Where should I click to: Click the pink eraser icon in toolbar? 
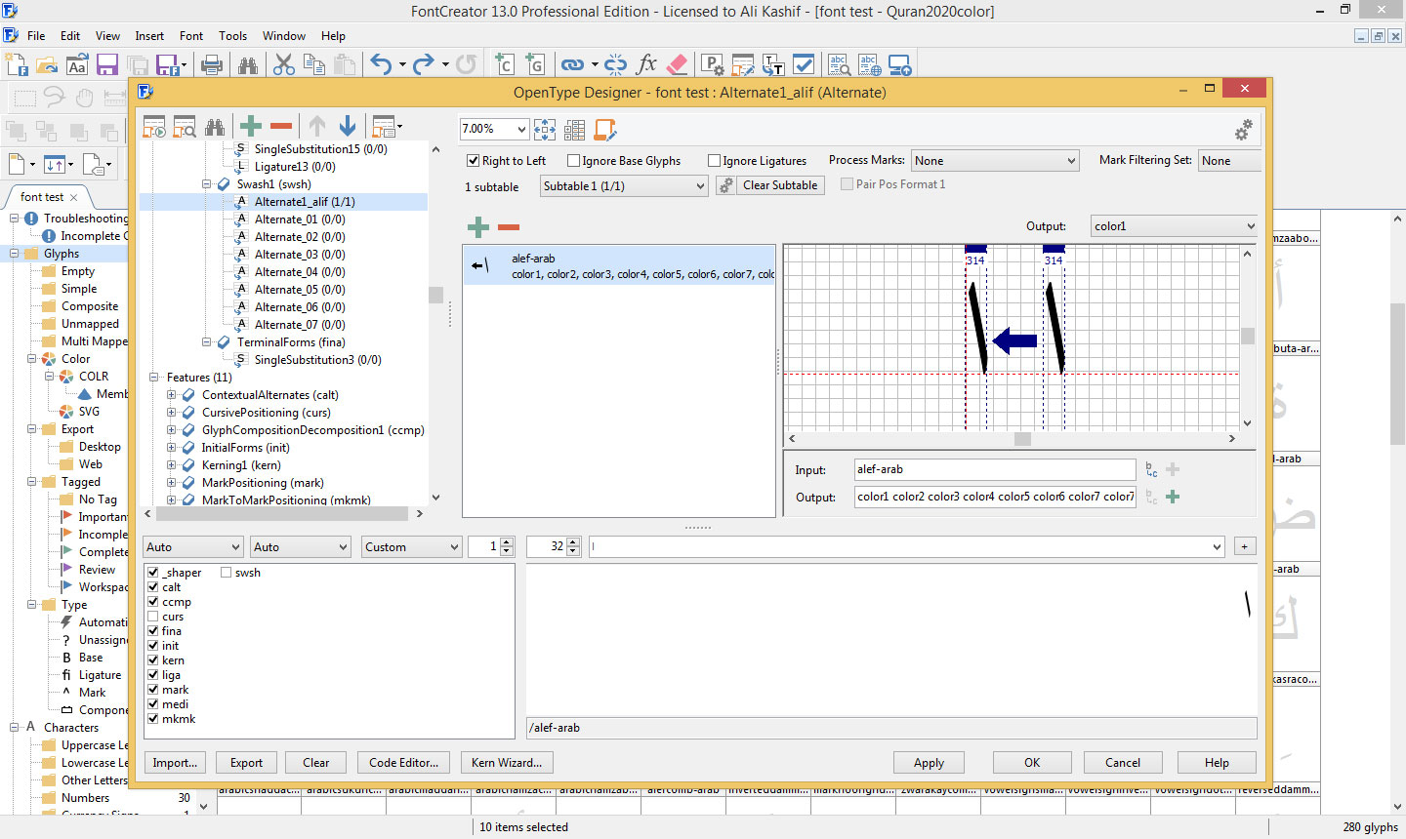click(x=677, y=65)
